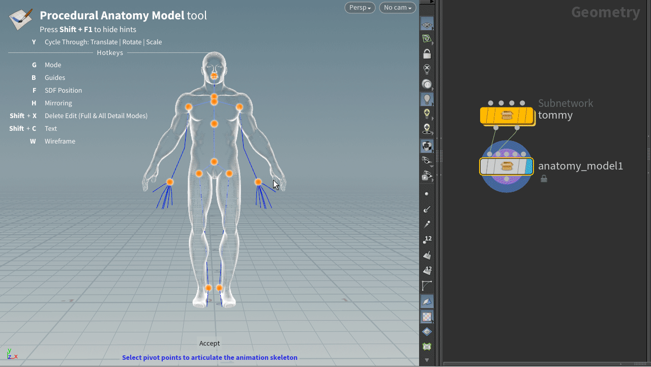The image size is (651, 367).
Task: Click the display point numbers icon
Action: pyautogui.click(x=427, y=240)
